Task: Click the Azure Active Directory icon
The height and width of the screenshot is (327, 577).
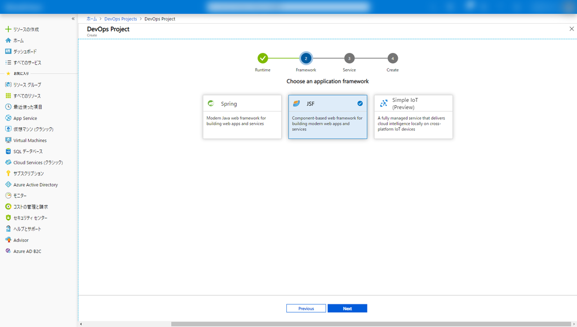Action: (x=8, y=185)
